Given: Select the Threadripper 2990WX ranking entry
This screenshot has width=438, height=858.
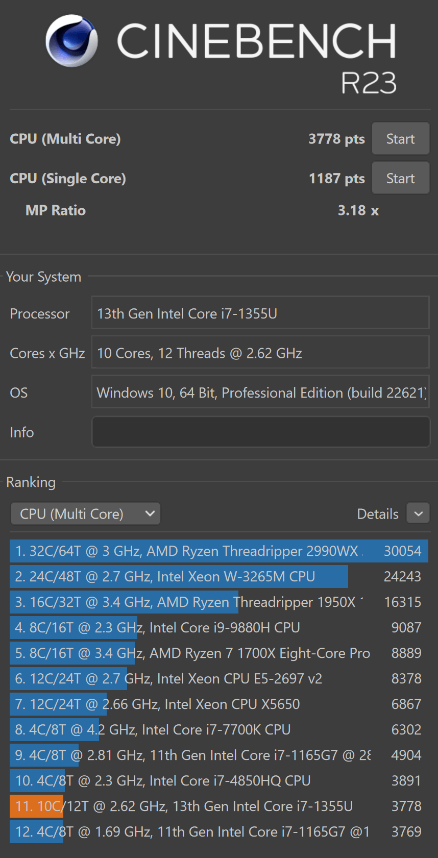Looking at the screenshot, I should pyautogui.click(x=218, y=551).
